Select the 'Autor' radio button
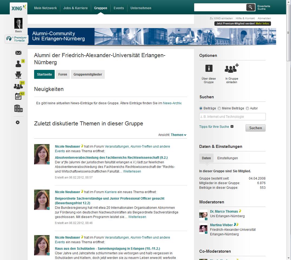Screen dimensions: 291x260 247,108
